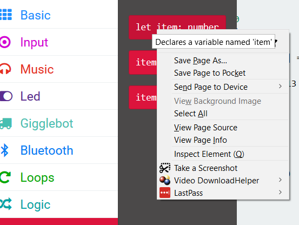The width and height of the screenshot is (299, 225).
Task: Choose View Page Info
Action: pos(223,140)
